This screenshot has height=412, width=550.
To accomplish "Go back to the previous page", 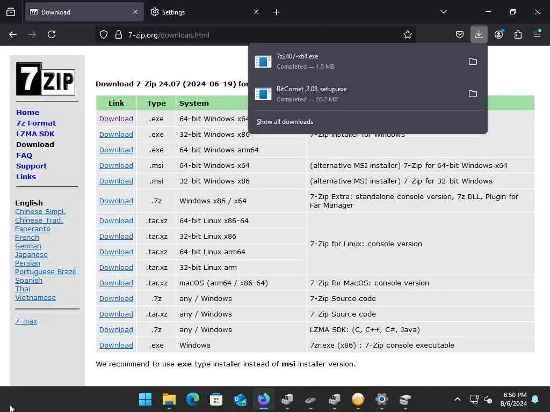I will click(x=13, y=34).
